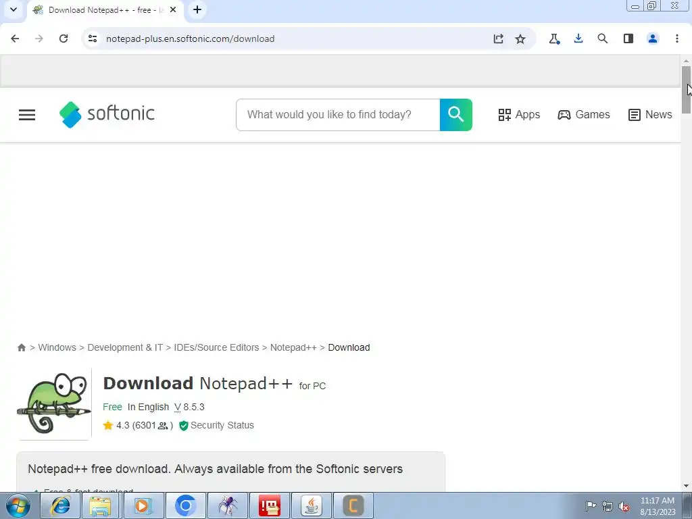The image size is (692, 519).
Task: Open File Explorer from taskbar
Action: [100, 505]
